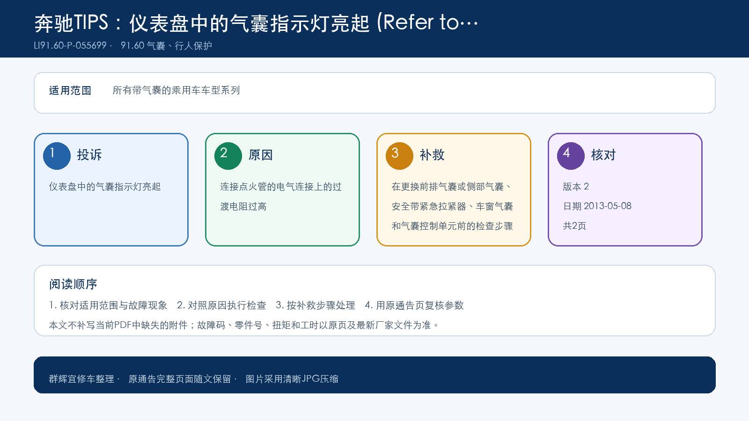Viewport: 749px width, 421px height.
Task: Click subtitle text 91.60 气囊、行人保护
Action: (x=166, y=45)
